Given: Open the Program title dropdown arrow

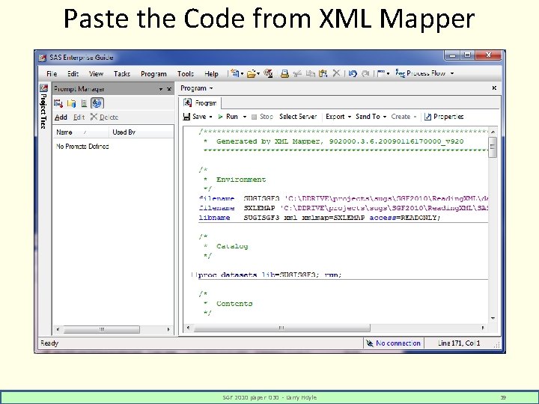Looking at the screenshot, I should click(x=211, y=88).
